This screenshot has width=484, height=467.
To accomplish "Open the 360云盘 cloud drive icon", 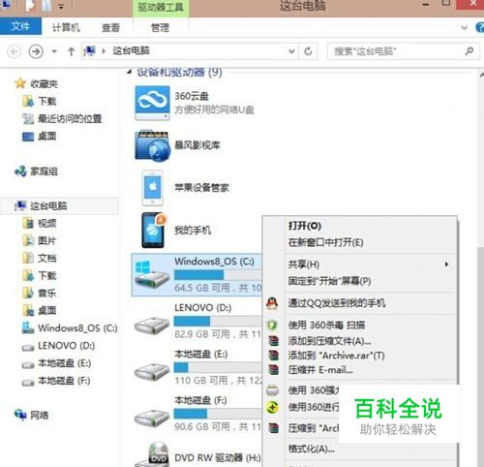I will pyautogui.click(x=152, y=103).
